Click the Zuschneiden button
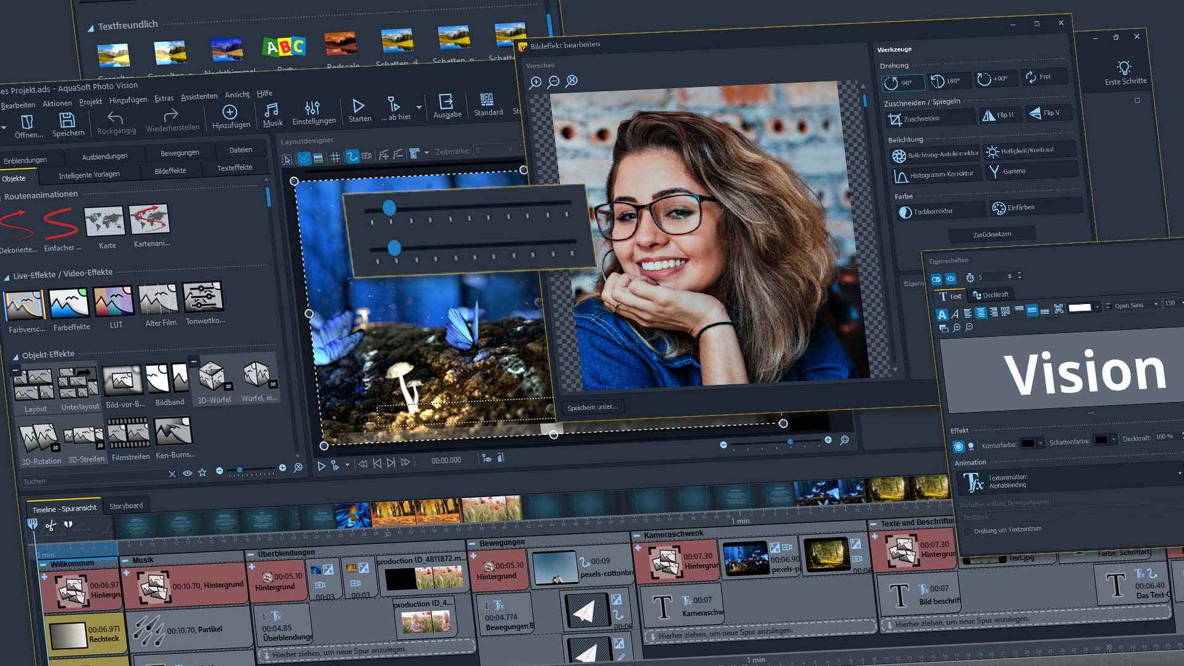The image size is (1184, 666). [x=931, y=118]
